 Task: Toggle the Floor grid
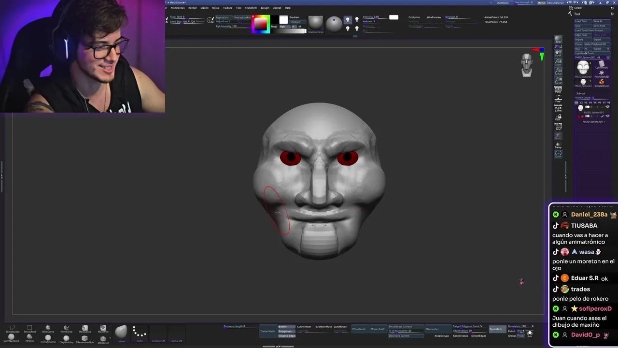point(558,99)
